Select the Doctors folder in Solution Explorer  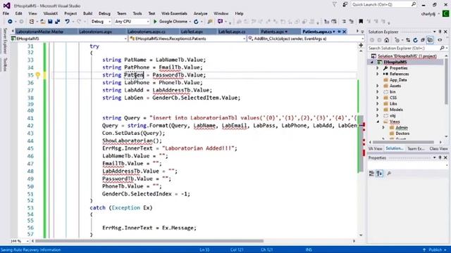pyautogui.click(x=402, y=134)
